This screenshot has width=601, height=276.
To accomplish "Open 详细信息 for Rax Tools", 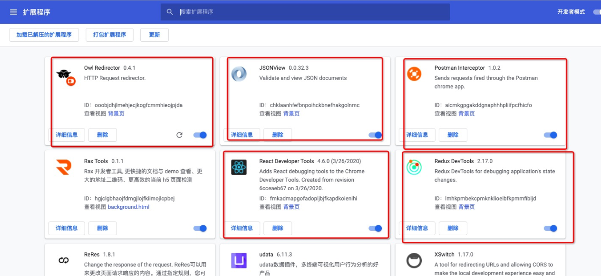I will click(67, 228).
